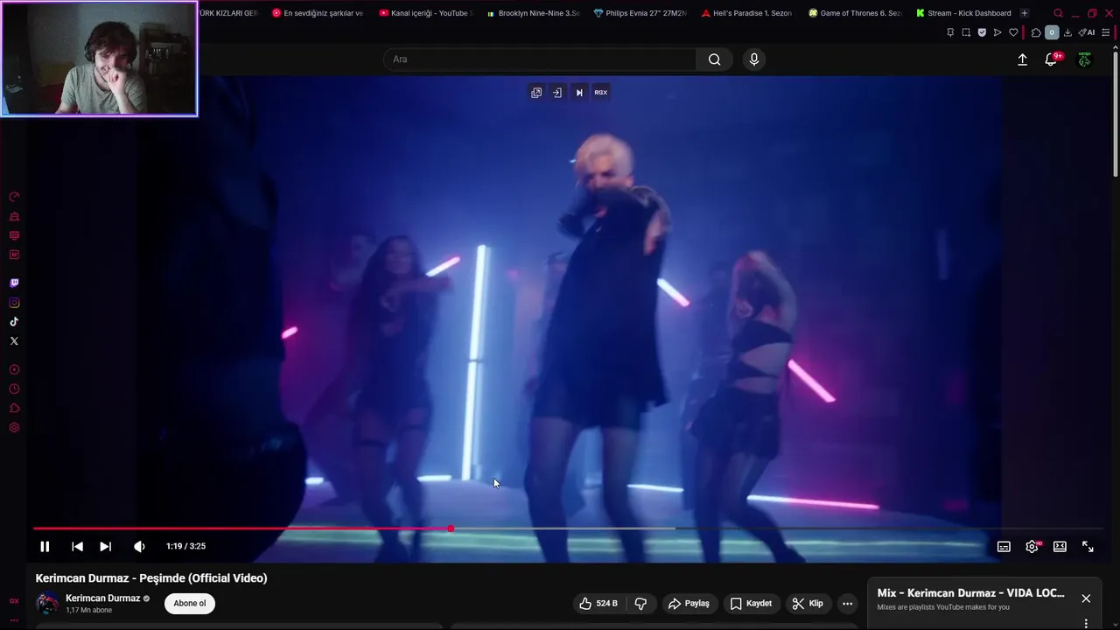The height and width of the screenshot is (630, 1120).
Task: Click the send/flow arrow icon in toolbar
Action: 997,32
